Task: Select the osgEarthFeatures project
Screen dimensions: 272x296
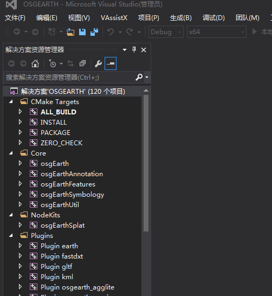Action: pos(68,184)
